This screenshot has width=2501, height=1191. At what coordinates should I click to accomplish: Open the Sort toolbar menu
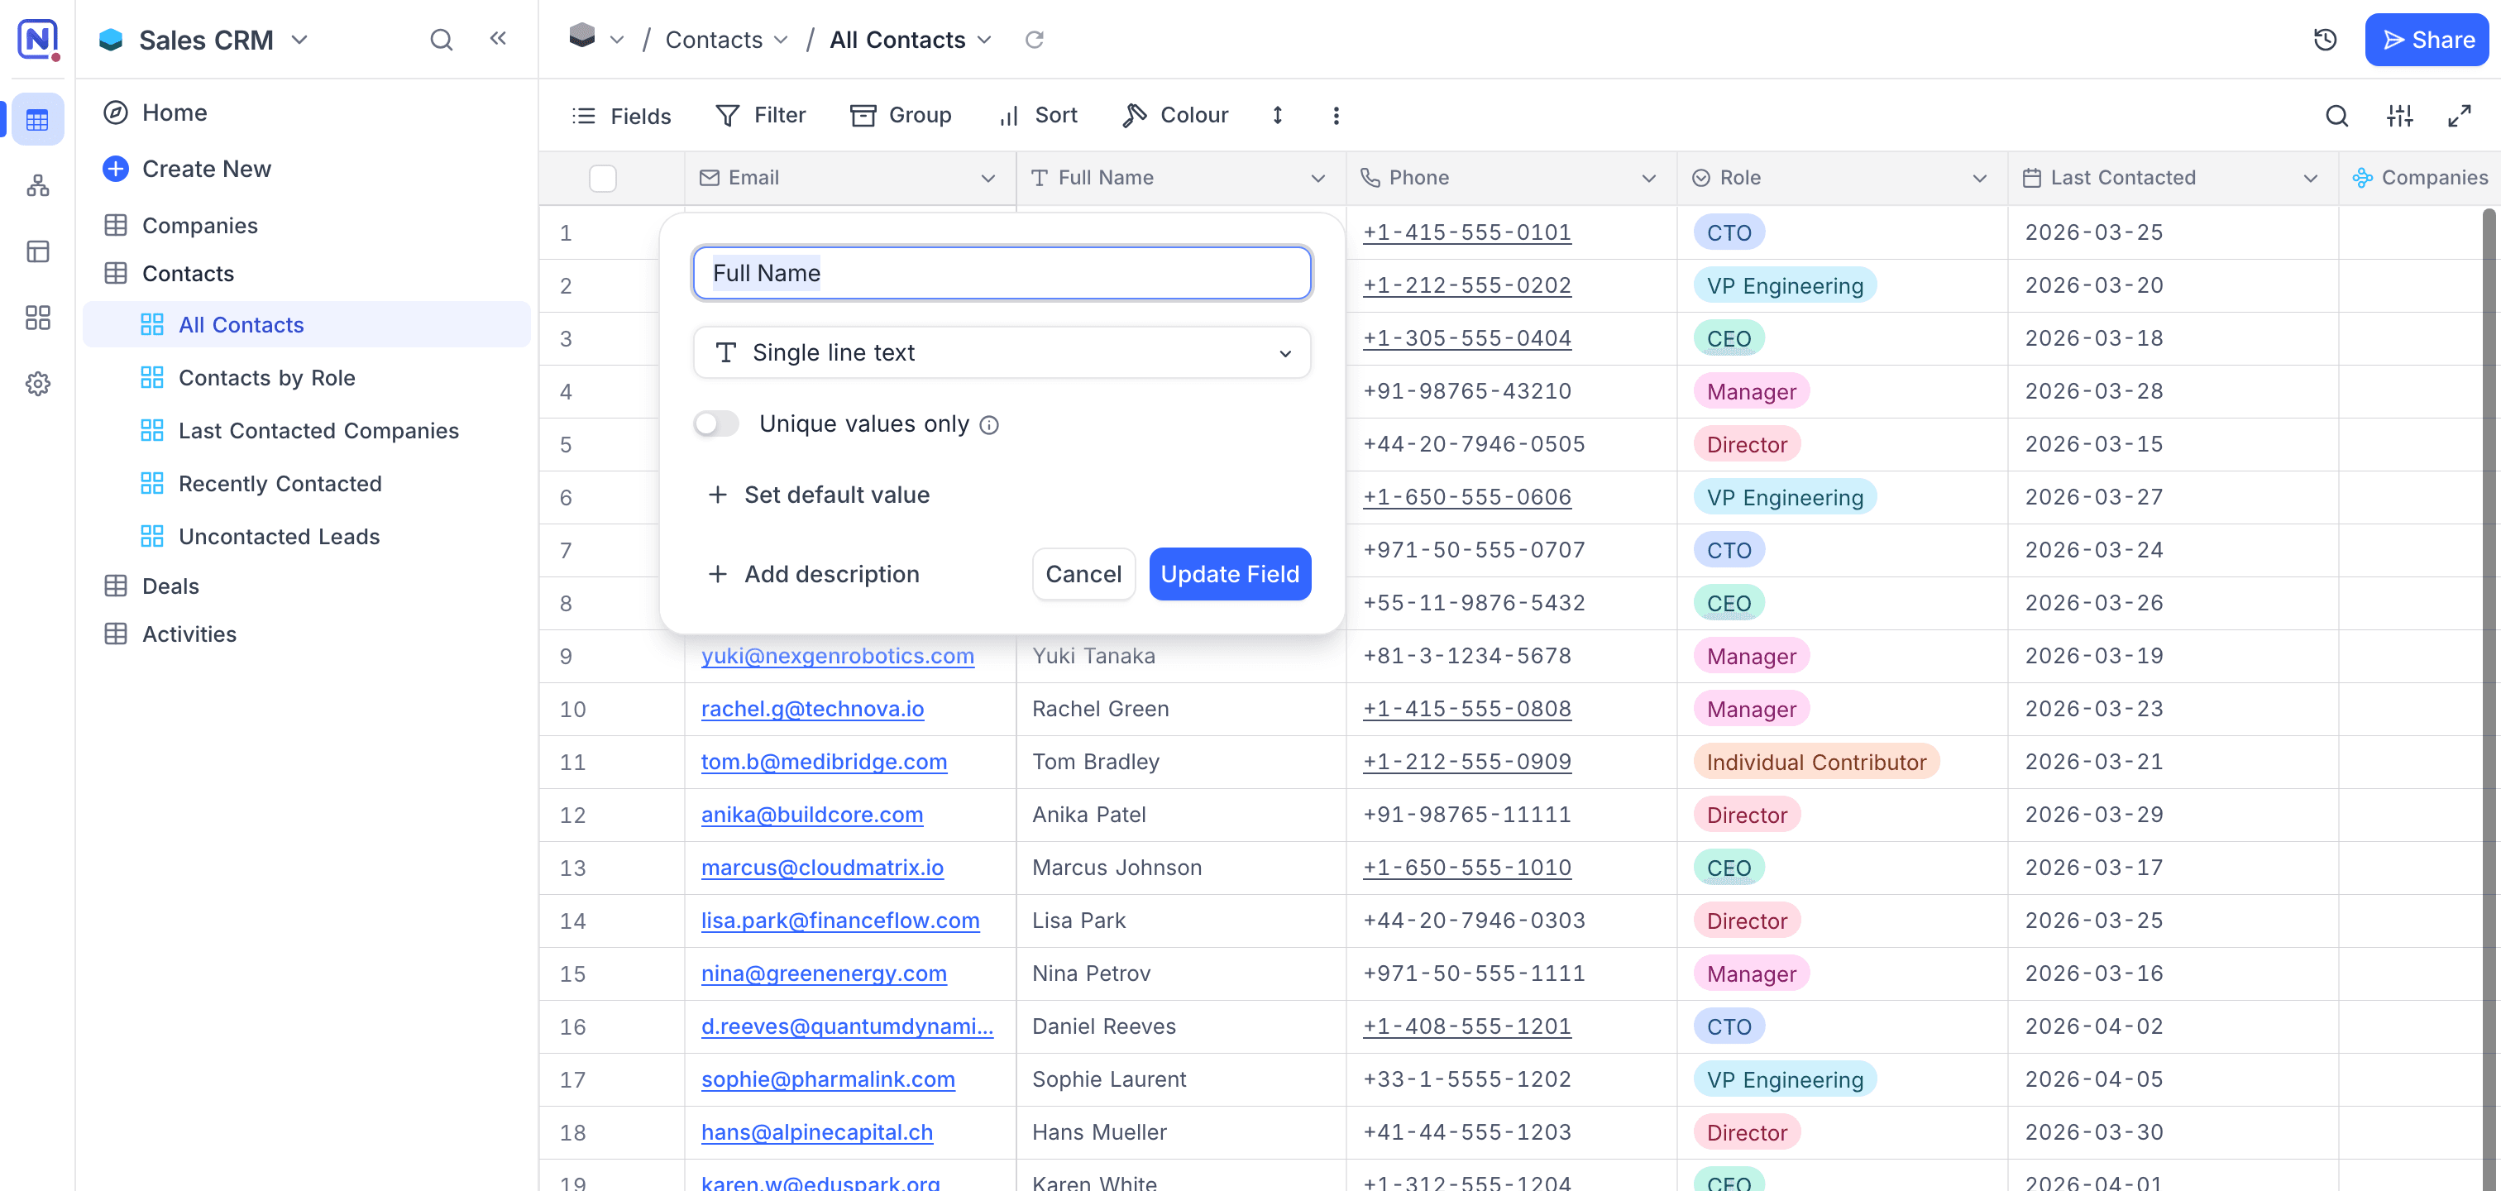tap(1038, 116)
